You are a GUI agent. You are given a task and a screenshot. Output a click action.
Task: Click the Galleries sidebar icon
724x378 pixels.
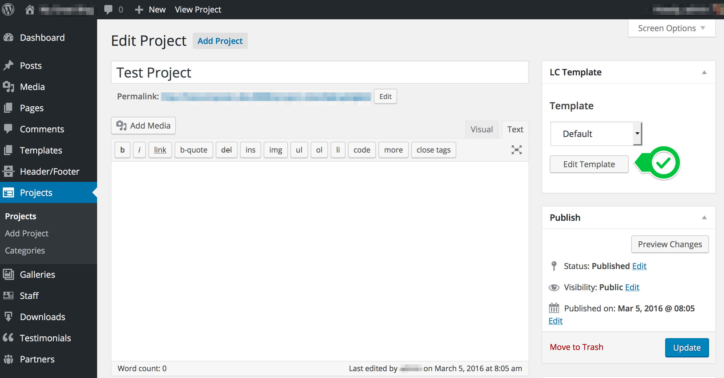pyautogui.click(x=9, y=274)
